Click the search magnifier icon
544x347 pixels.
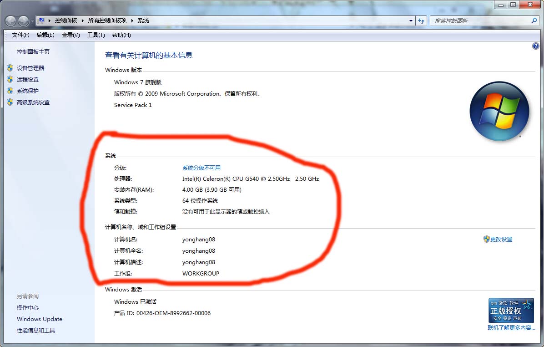pyautogui.click(x=534, y=21)
